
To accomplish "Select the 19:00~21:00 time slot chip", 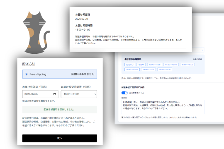I will [165, 69].
